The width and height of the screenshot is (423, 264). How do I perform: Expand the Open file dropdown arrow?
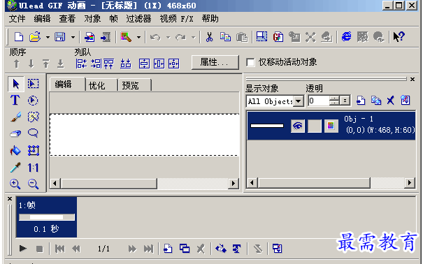point(48,37)
